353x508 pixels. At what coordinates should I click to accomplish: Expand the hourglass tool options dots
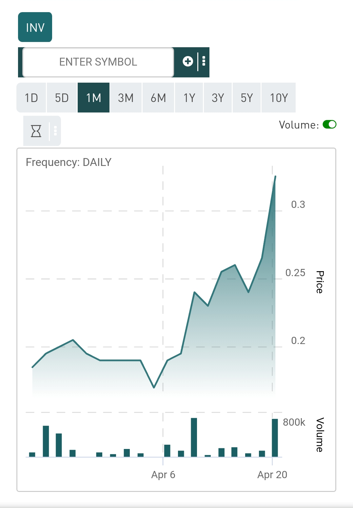coord(55,131)
